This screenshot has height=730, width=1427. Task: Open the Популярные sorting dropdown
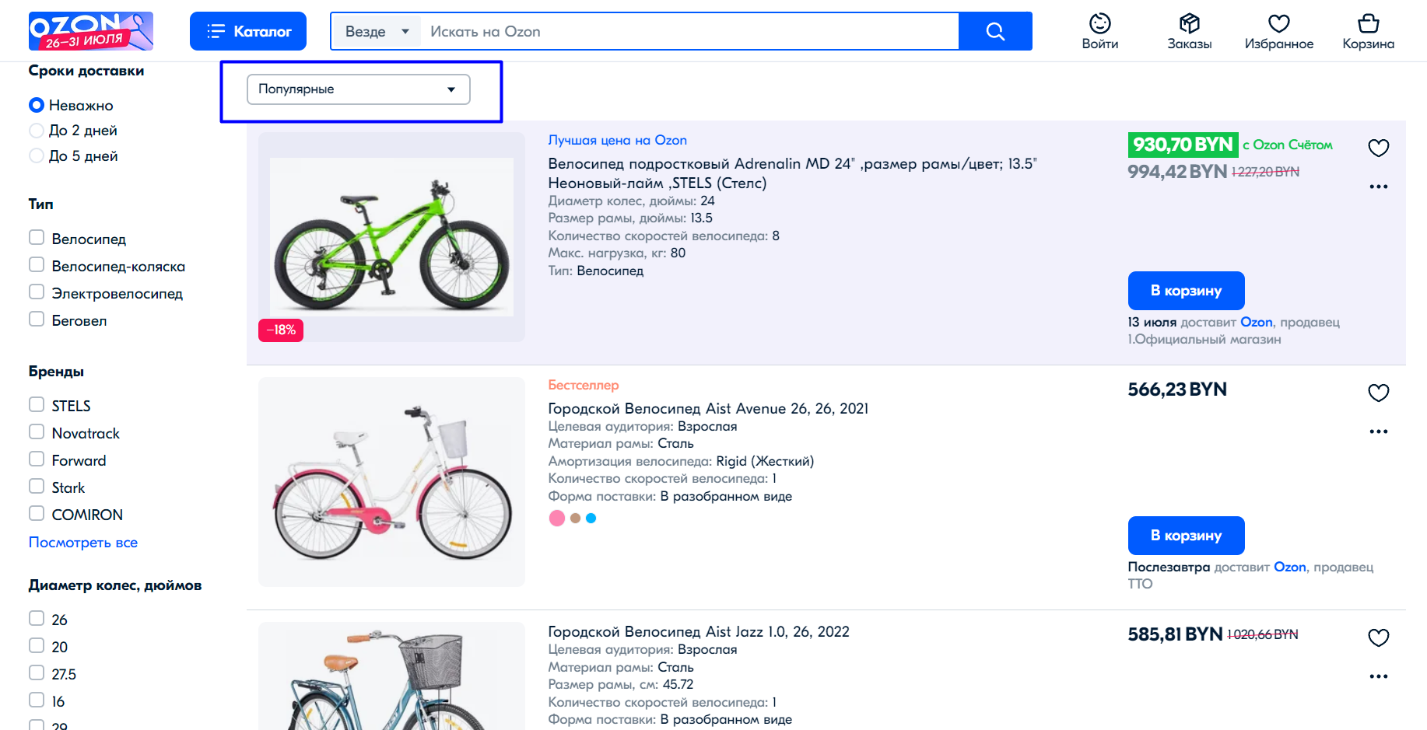coord(359,89)
